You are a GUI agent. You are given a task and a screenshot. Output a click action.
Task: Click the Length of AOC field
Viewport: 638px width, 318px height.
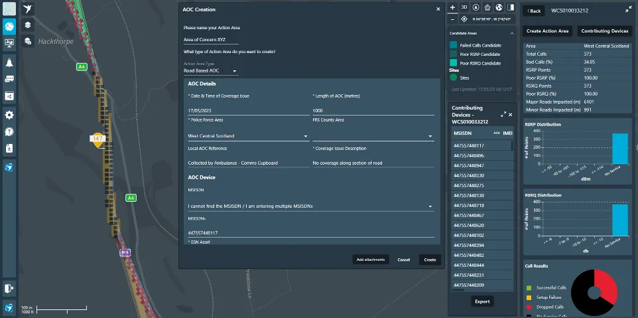pos(373,111)
